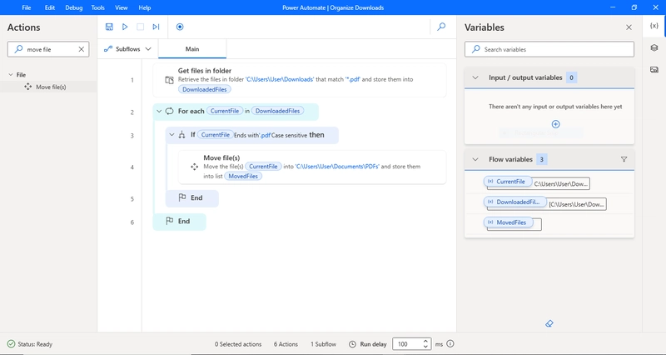Click the Stop flow square icon
This screenshot has height=355, width=666.
pos(140,27)
